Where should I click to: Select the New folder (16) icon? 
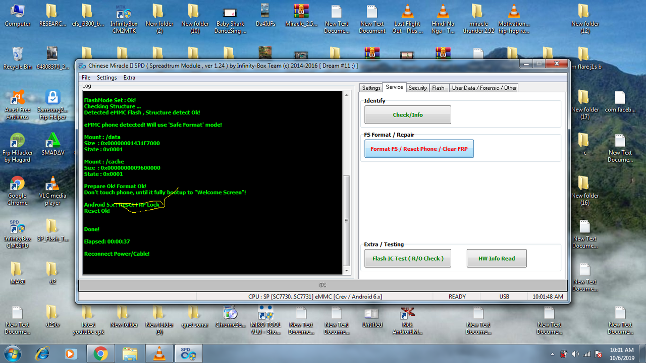(x=585, y=191)
